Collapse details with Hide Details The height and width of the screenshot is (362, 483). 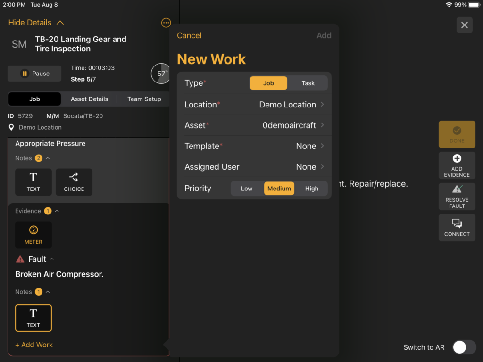tap(36, 23)
